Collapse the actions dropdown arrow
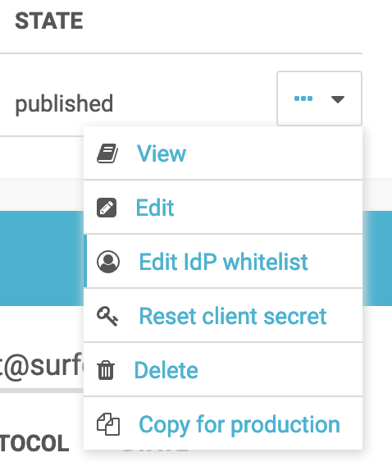Viewport: 392px width, 471px height. coord(338,99)
